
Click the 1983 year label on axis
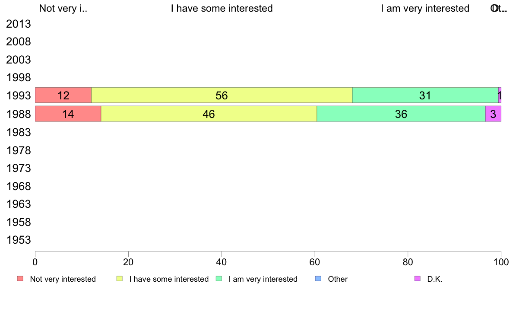(x=18, y=132)
